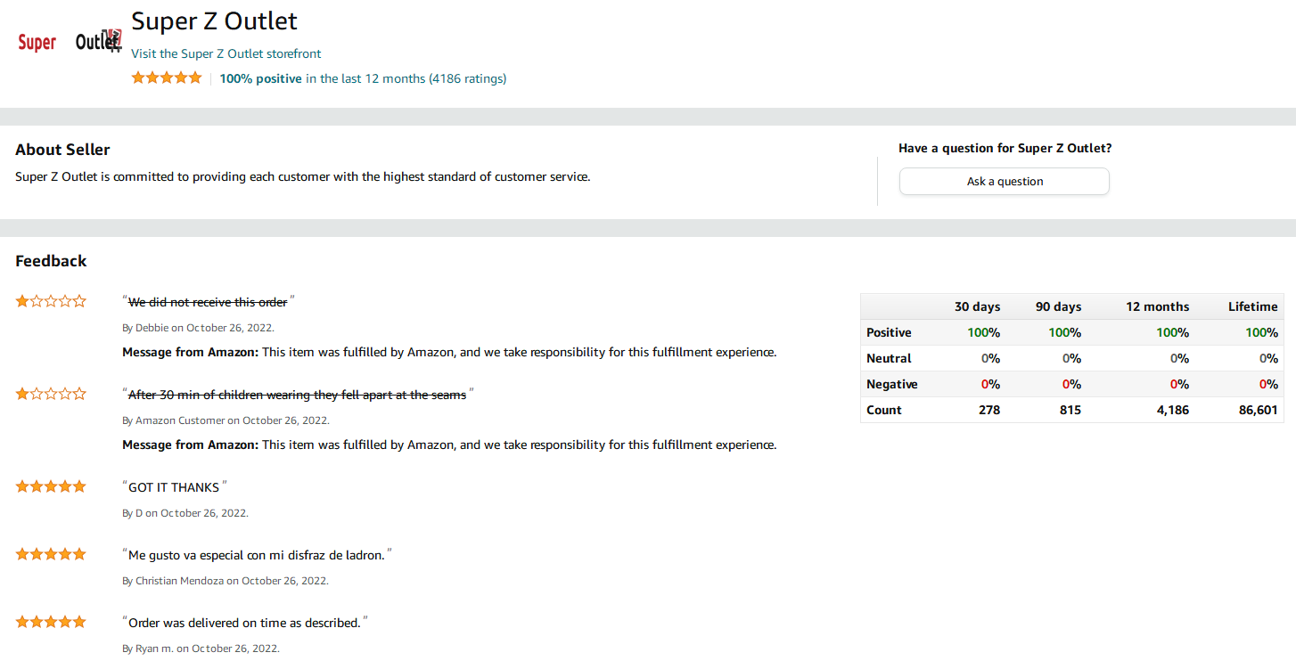Click the By D on October 26 byline
1296x669 pixels.
[x=185, y=513]
